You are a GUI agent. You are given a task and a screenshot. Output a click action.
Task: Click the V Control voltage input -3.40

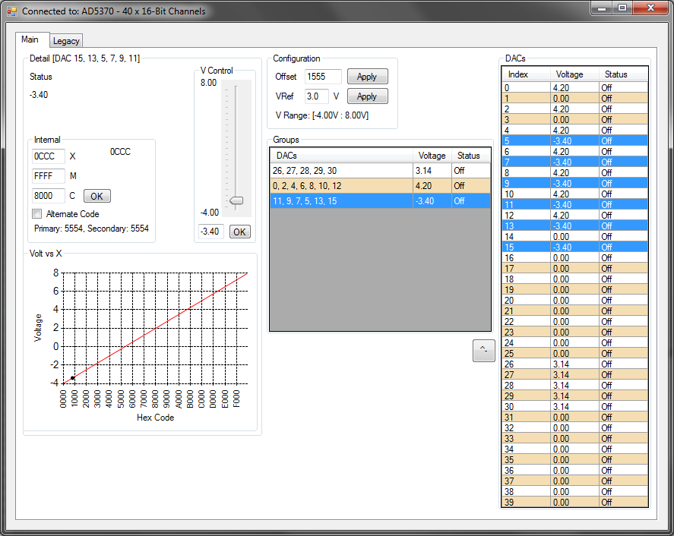(211, 232)
